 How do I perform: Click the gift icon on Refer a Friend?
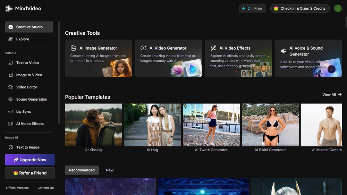(x=16, y=173)
